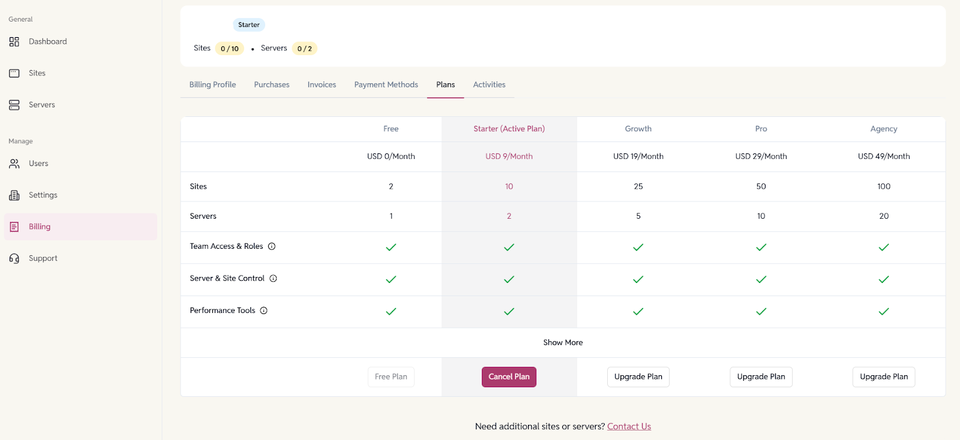
Task: Switch to the Invoices tab
Action: pos(322,85)
